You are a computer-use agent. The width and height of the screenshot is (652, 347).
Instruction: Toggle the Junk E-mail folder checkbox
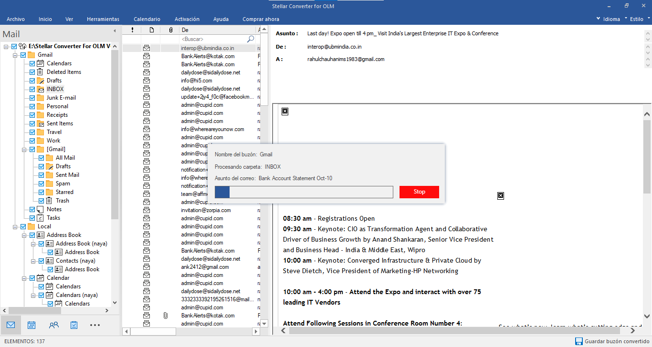click(32, 98)
